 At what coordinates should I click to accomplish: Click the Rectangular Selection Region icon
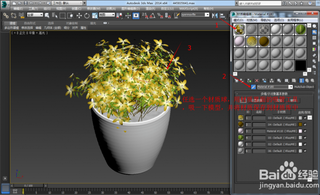[x=62, y=16]
